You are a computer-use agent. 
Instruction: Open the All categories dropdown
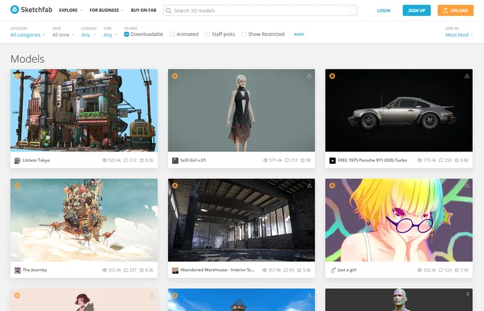click(x=28, y=35)
